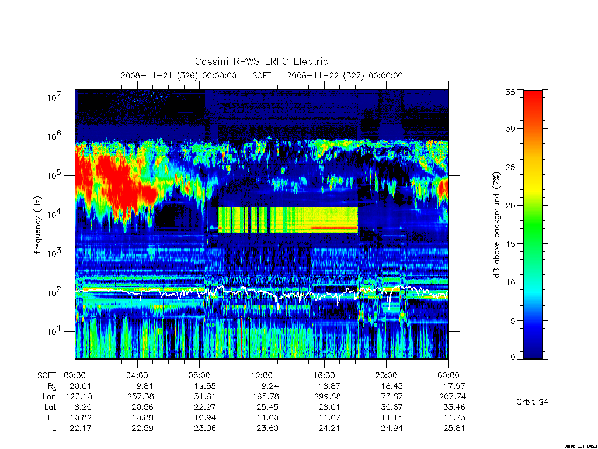Click the main spectrogram plot area
Image resolution: width=598 pixels, height=449 pixels.
(262, 224)
